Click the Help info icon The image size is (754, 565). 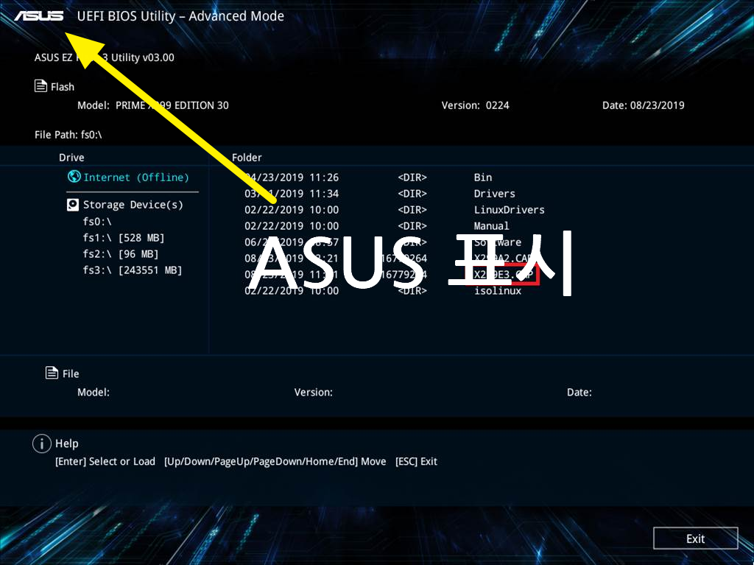point(42,443)
